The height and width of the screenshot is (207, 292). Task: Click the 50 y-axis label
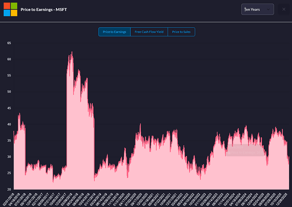[x=9, y=92]
